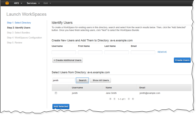Open the AWS dropdown menu
Screen dimensions: 196x115
pyautogui.click(x=18, y=3)
